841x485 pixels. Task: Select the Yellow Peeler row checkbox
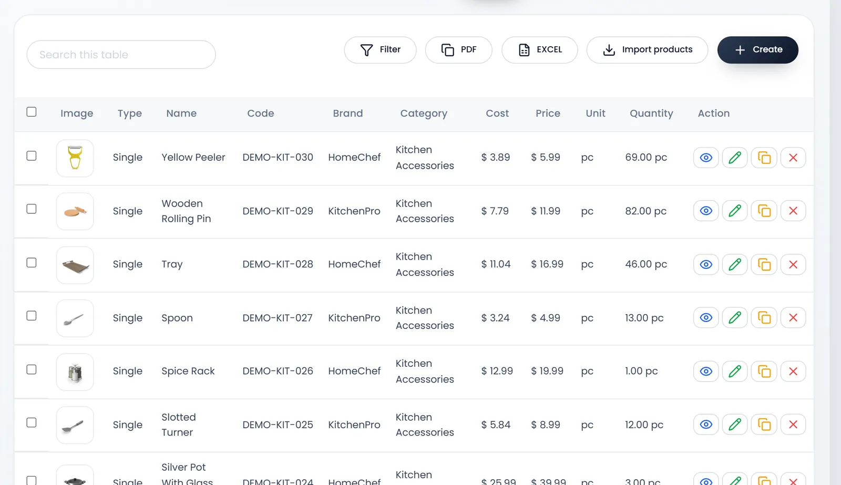(x=32, y=156)
